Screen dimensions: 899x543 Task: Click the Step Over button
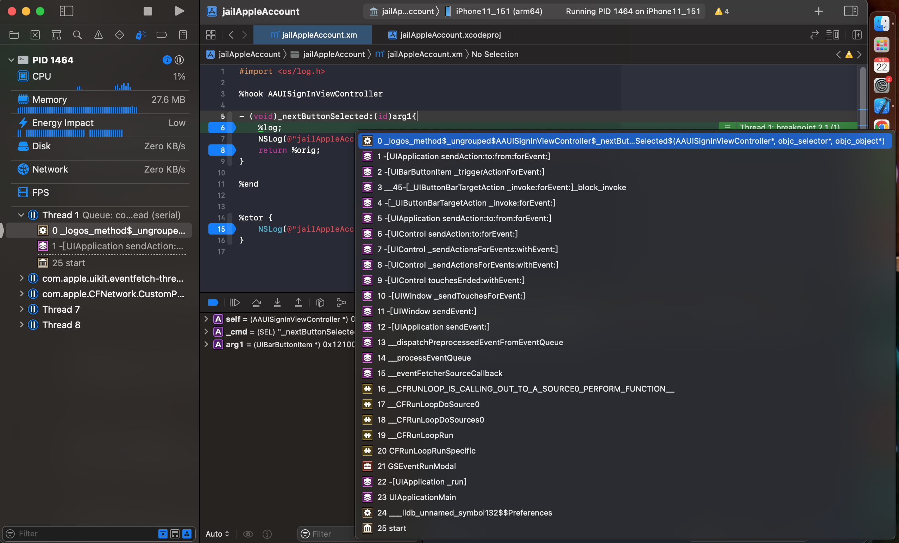[257, 302]
